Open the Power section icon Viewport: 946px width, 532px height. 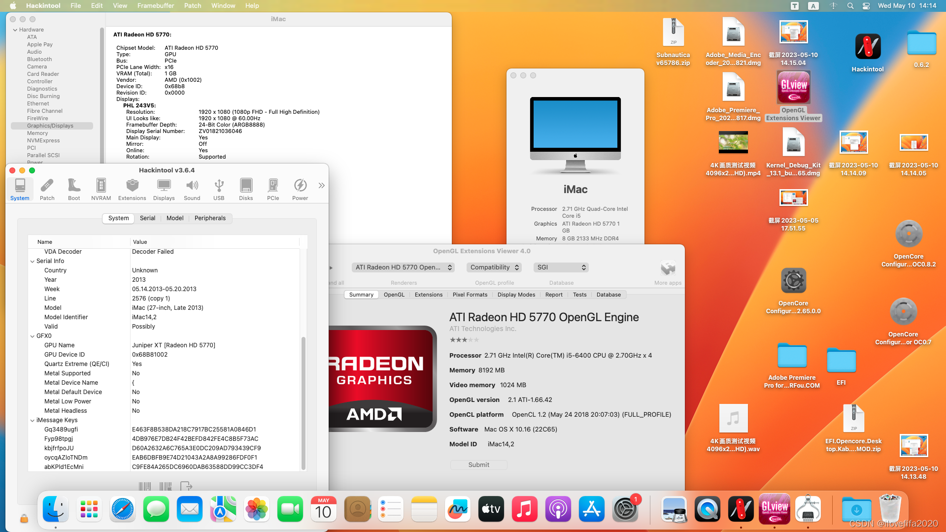(x=300, y=189)
